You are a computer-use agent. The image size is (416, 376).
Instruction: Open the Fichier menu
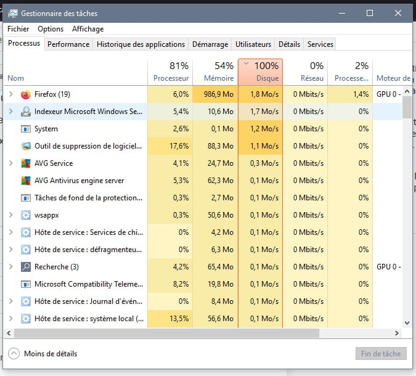(18, 29)
